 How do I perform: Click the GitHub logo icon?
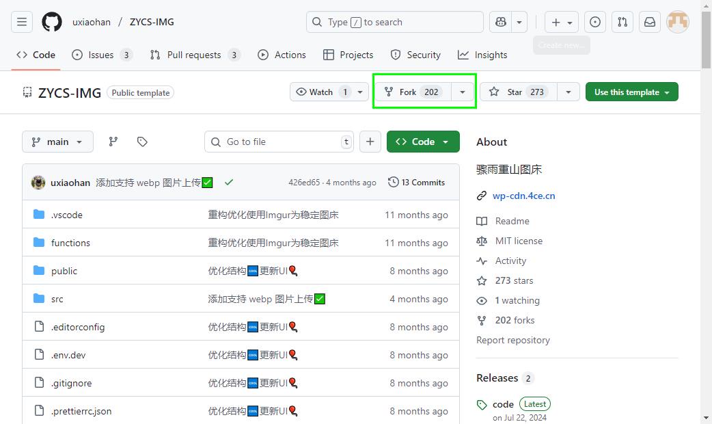(x=52, y=22)
